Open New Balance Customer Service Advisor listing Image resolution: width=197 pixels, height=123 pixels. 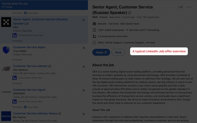[30, 66]
